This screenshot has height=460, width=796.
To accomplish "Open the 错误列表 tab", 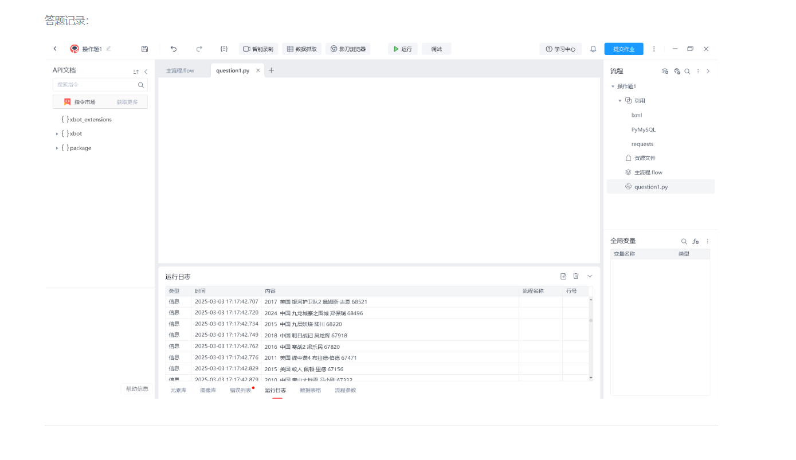I will point(241,391).
